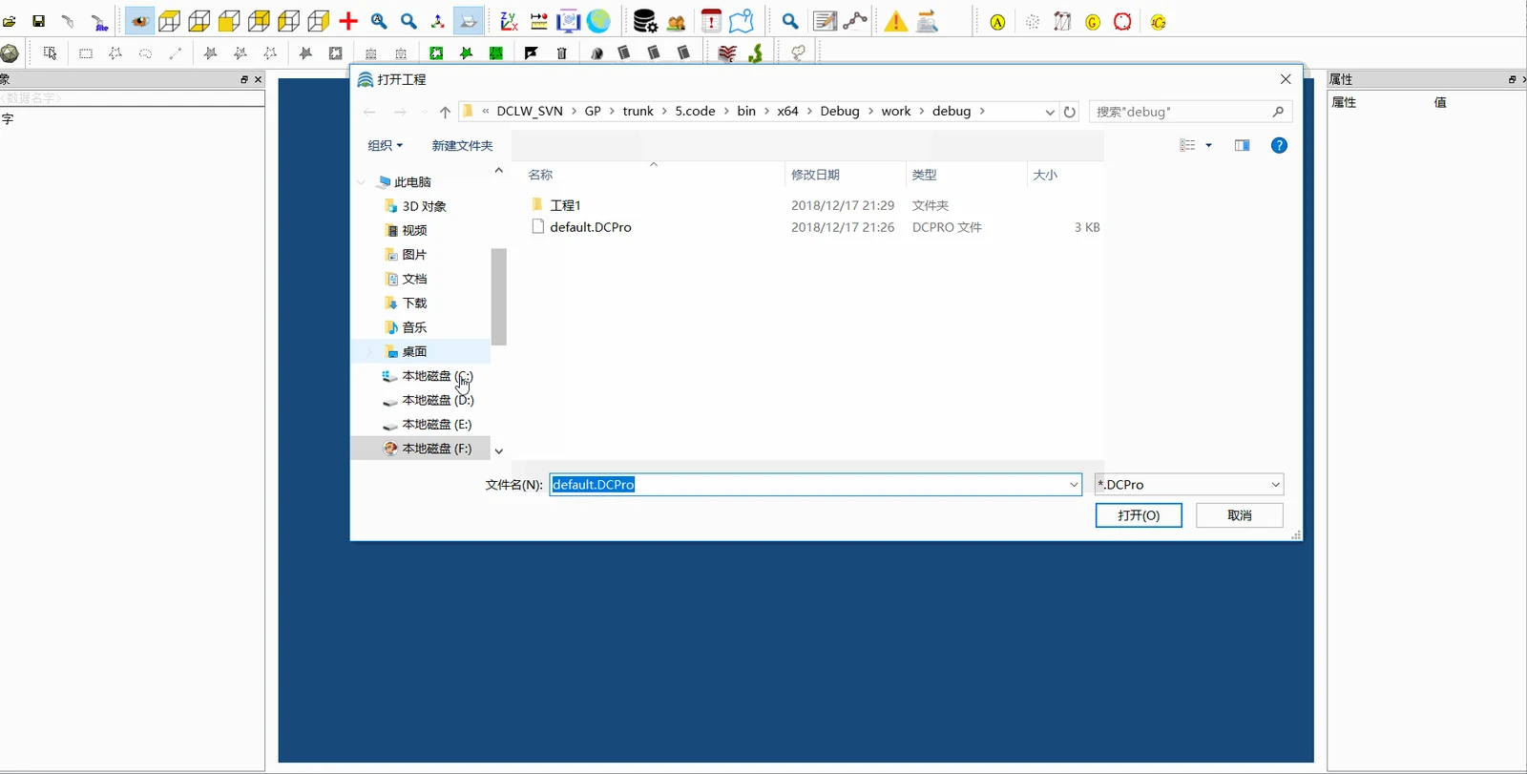
Task: Click the yellow circle A icon
Action: coord(997,22)
